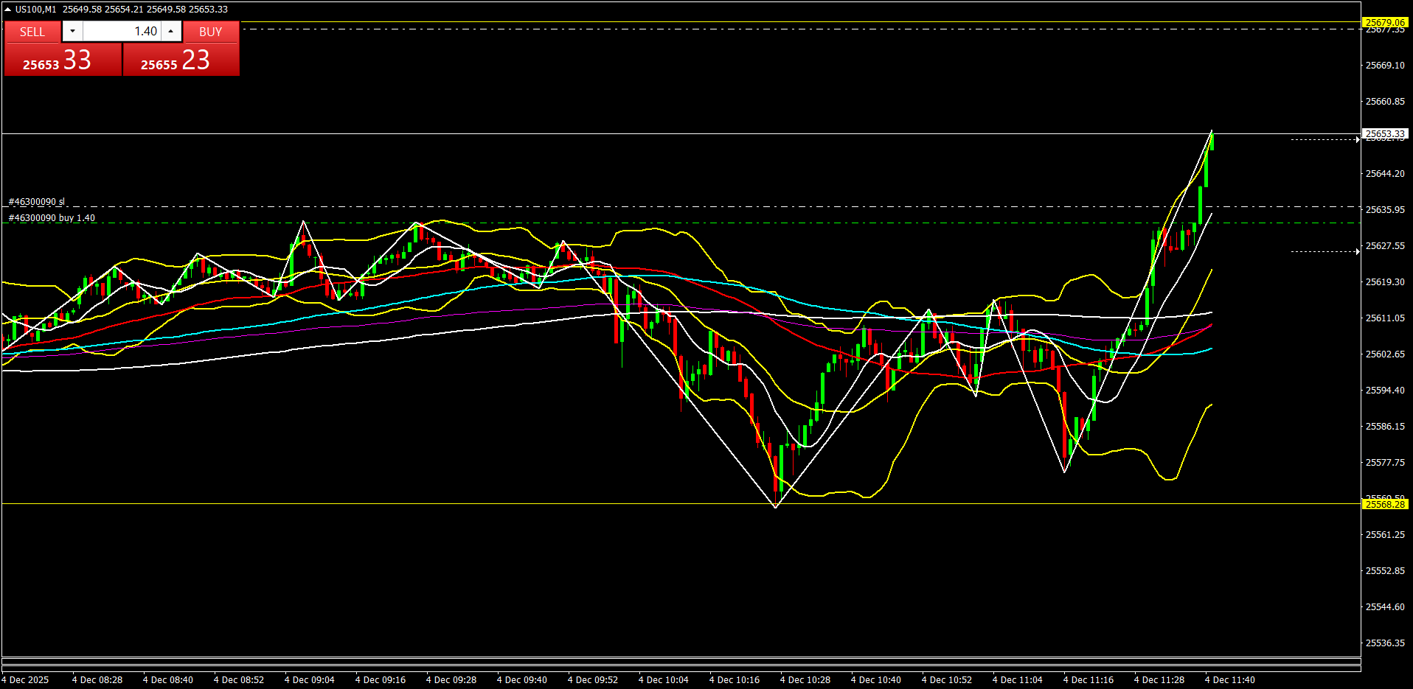
Task: Select the #46300090 buy 1.40 order label
Action: click(52, 218)
